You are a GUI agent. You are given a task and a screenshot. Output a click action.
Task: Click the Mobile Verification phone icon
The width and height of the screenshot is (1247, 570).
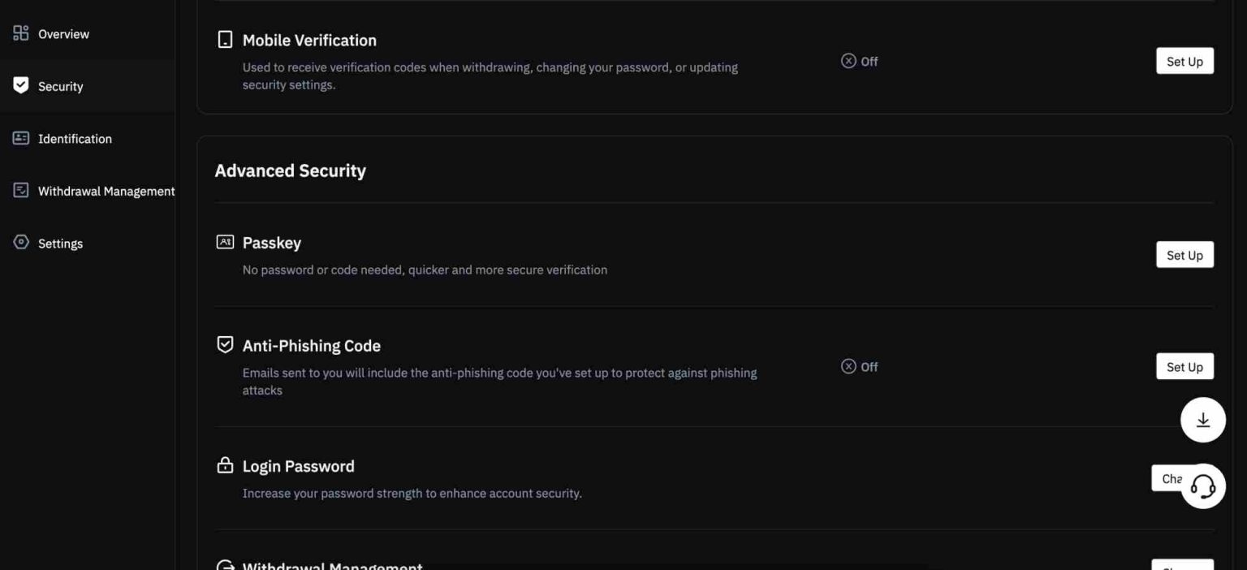point(224,38)
